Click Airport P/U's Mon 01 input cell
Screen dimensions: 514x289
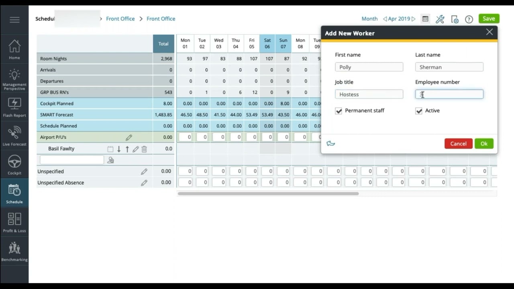tap(185, 137)
